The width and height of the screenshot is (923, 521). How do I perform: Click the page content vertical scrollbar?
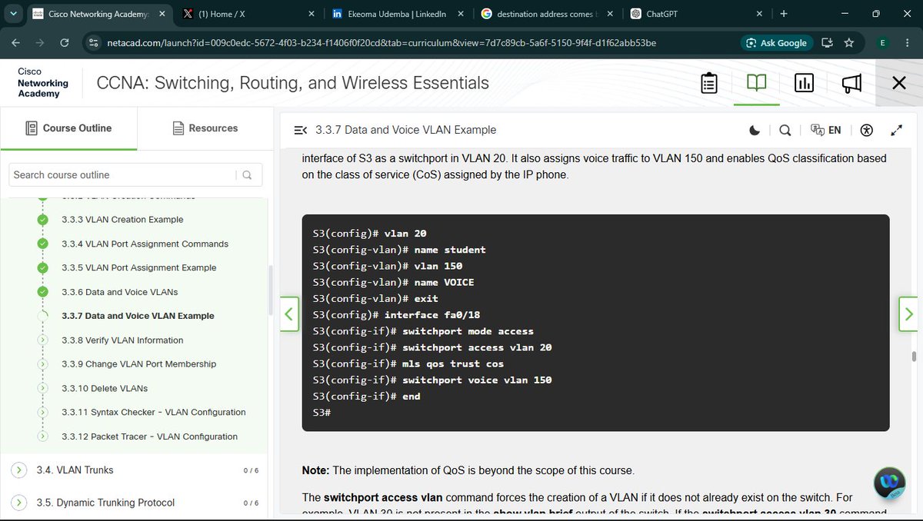tap(914, 357)
